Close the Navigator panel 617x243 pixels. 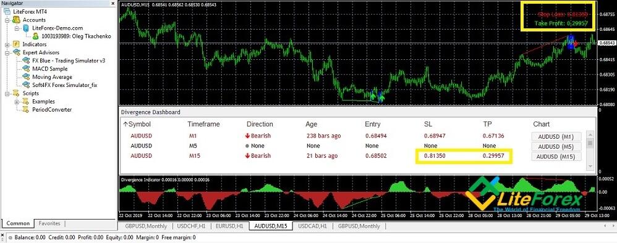click(113, 3)
